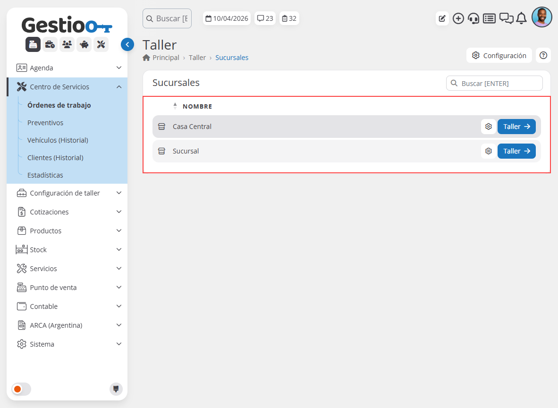Viewport: 558px width, 408px height.
Task: Open the notifications bell
Action: [x=521, y=18]
